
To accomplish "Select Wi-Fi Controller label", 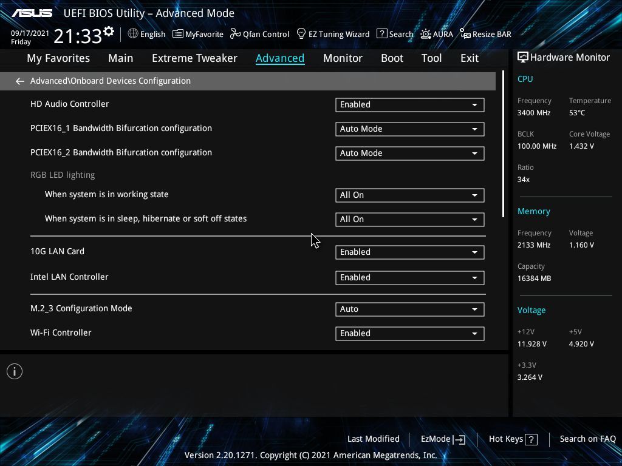I will pos(61,333).
